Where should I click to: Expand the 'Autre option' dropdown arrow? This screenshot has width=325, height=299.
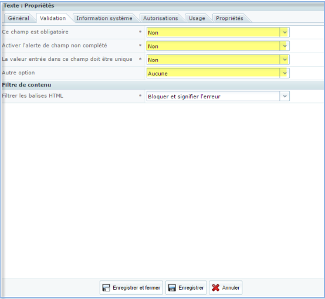[x=285, y=73]
